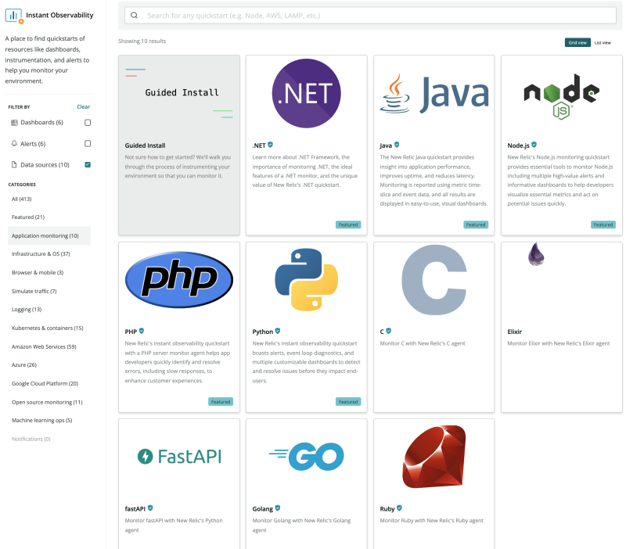Viewport: 626px width, 549px height.
Task: Click the Instant Observability logo
Action: 13,14
